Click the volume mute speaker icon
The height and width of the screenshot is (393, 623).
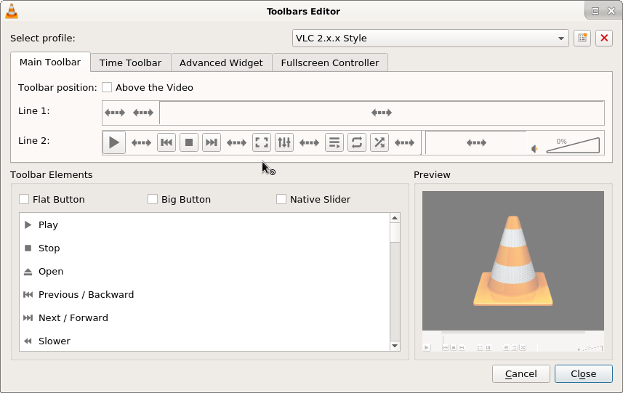coord(535,149)
